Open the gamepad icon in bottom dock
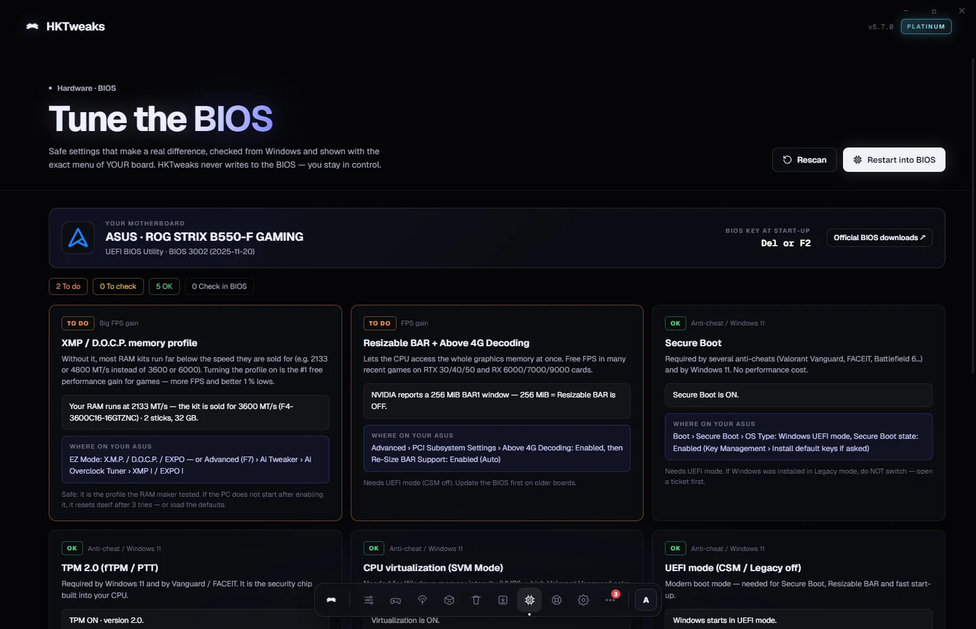The width and height of the screenshot is (976, 629). click(x=395, y=600)
